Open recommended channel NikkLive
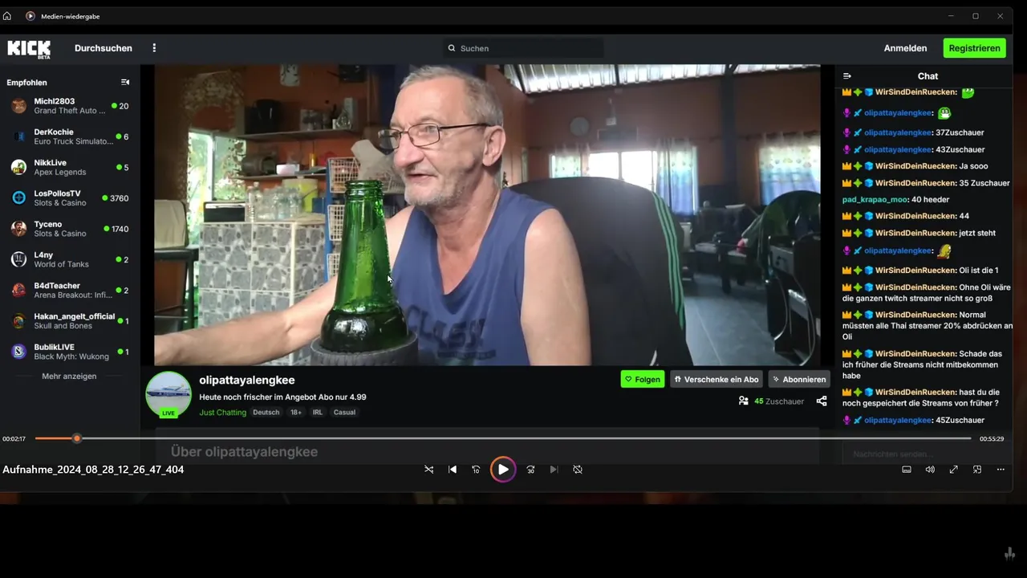This screenshot has width=1027, height=578. click(x=70, y=167)
